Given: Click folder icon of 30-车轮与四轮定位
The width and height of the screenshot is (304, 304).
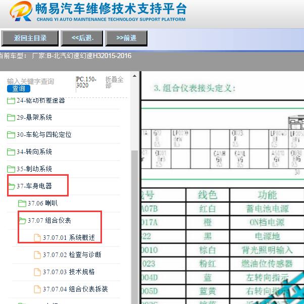Looking at the screenshot, I should pyautogui.click(x=11, y=134).
